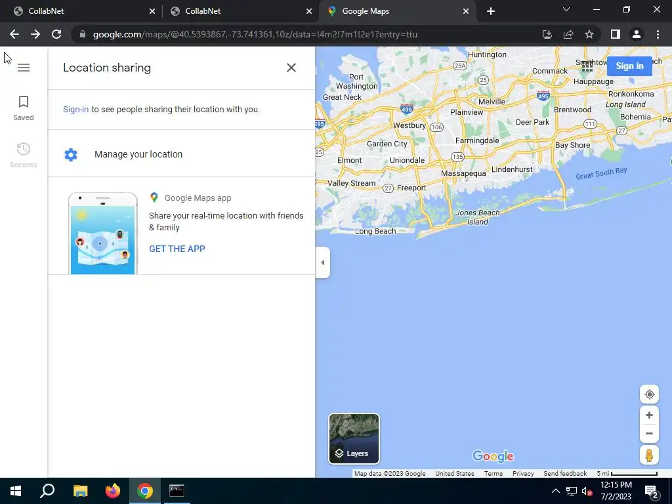672x504 pixels.
Task: Click the Garden City map label
Action: pos(387,144)
